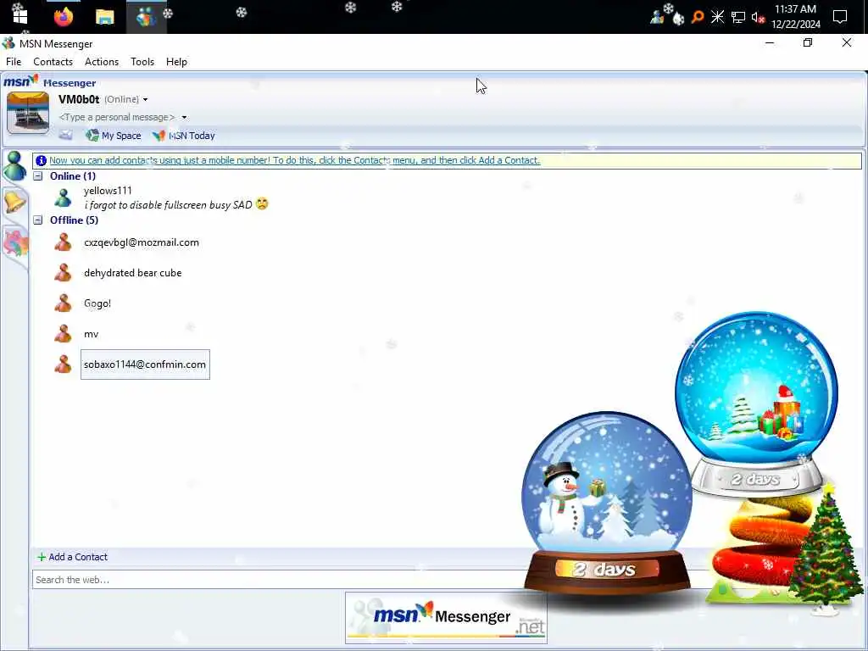Open the Help menu

coord(176,61)
